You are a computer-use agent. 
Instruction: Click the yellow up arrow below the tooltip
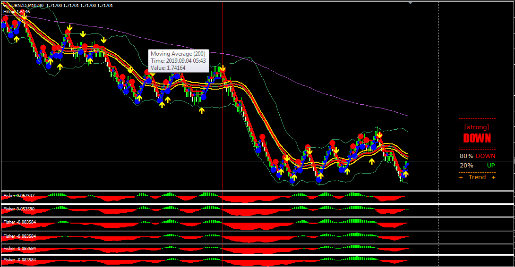pyautogui.click(x=168, y=99)
